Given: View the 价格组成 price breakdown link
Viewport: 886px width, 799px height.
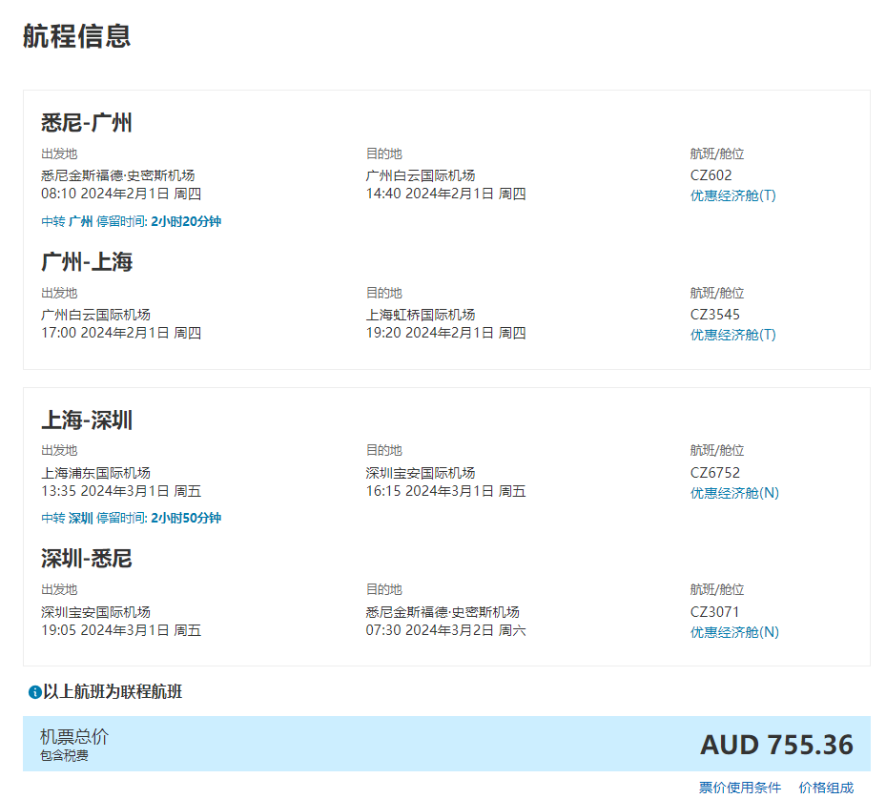Looking at the screenshot, I should 826,788.
